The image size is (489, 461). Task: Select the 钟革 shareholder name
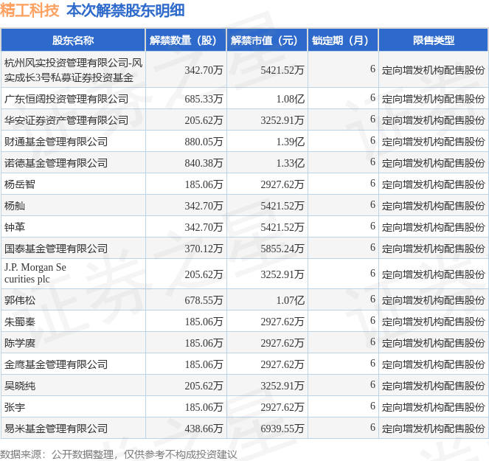point(15,227)
